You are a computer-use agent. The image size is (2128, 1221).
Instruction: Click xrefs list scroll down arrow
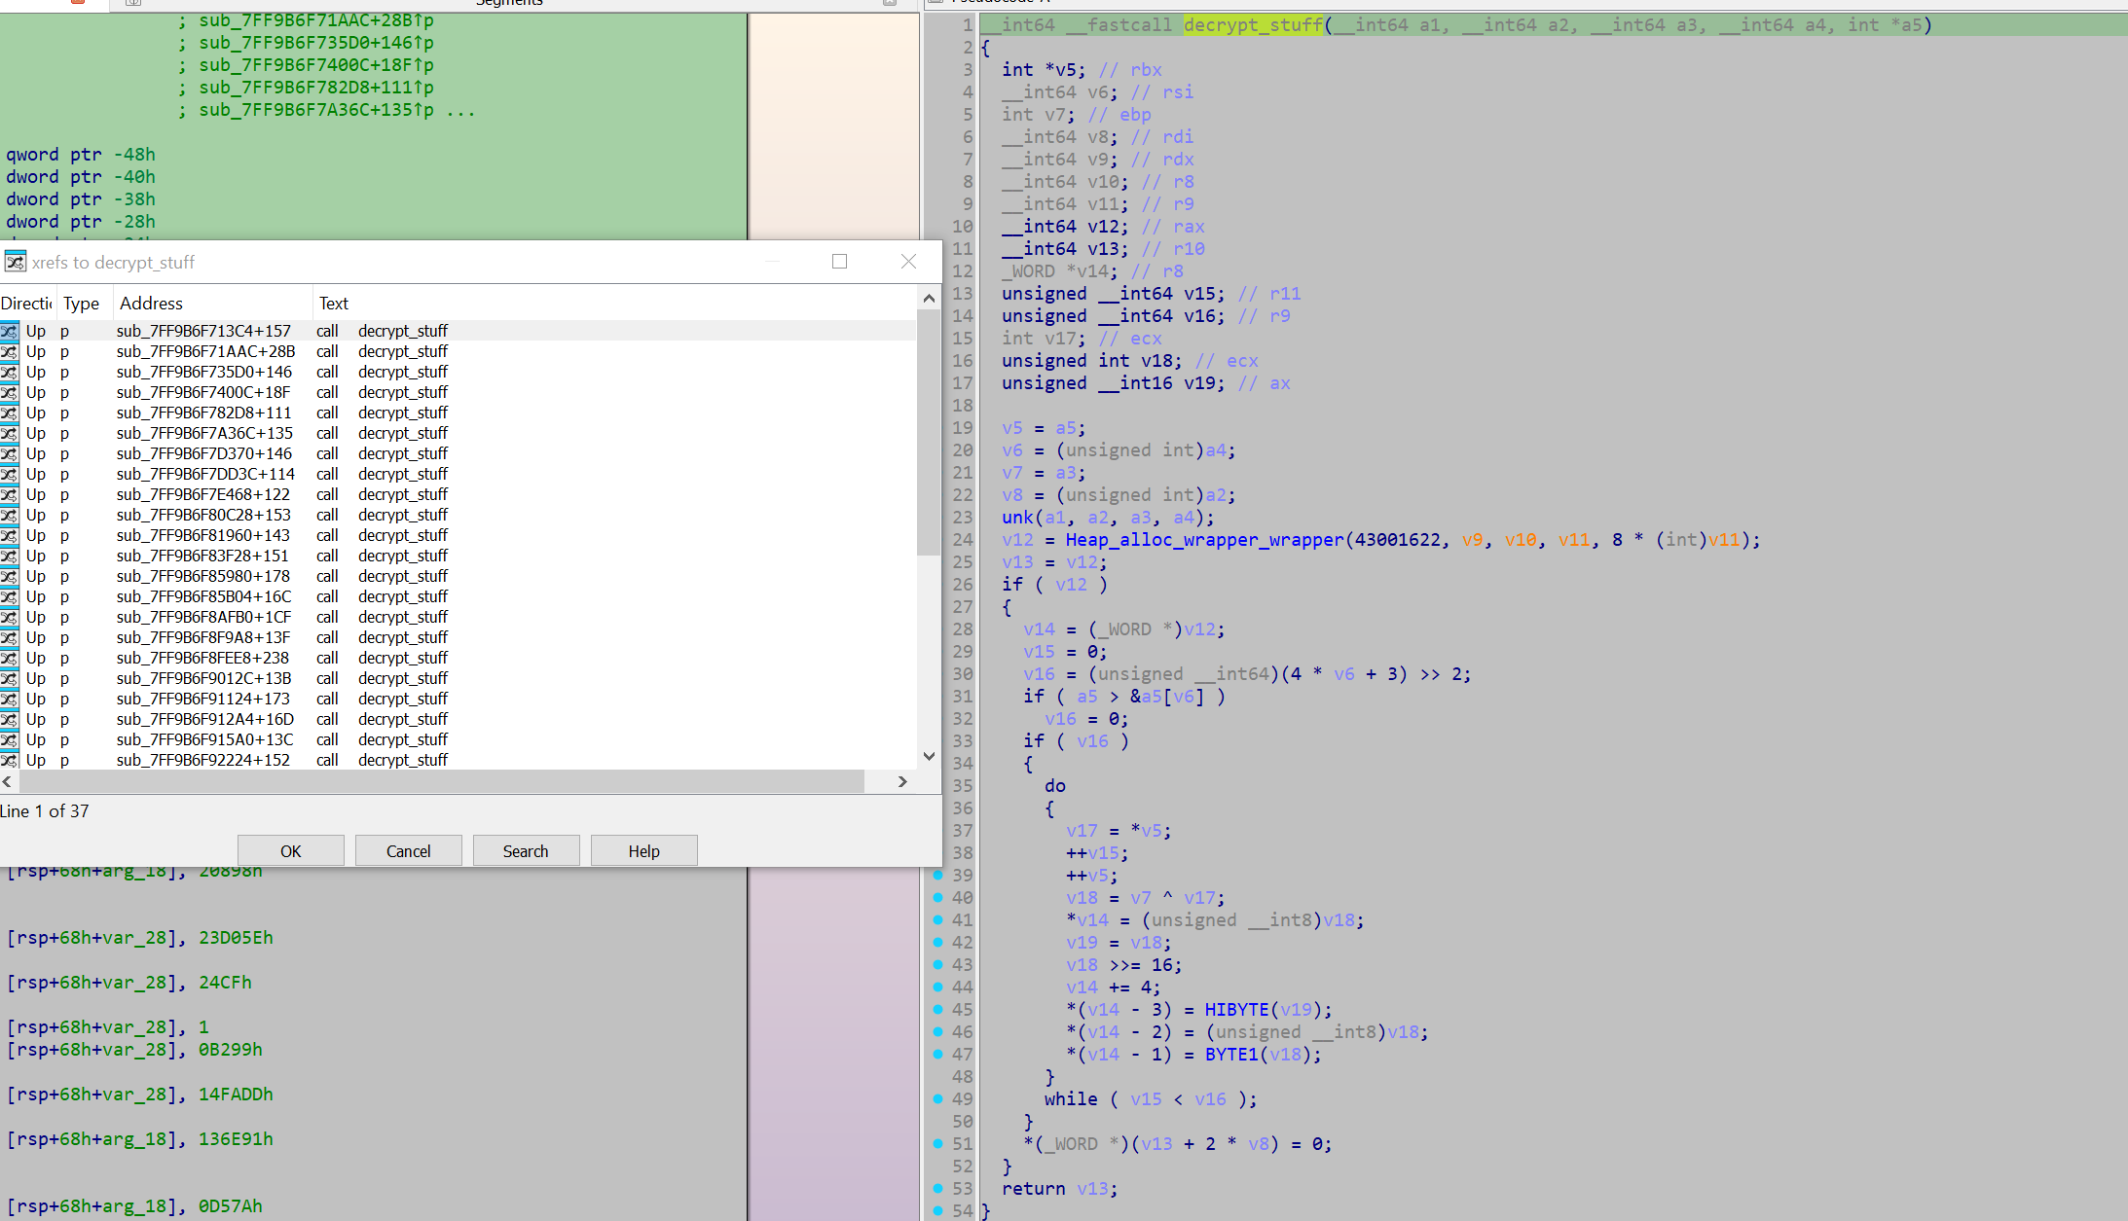point(929,756)
